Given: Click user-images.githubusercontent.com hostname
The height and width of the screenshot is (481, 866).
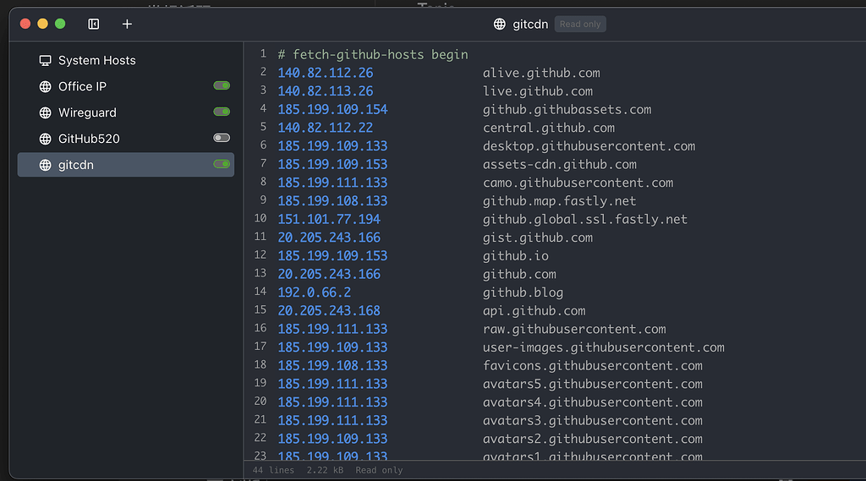Looking at the screenshot, I should pyautogui.click(x=604, y=347).
